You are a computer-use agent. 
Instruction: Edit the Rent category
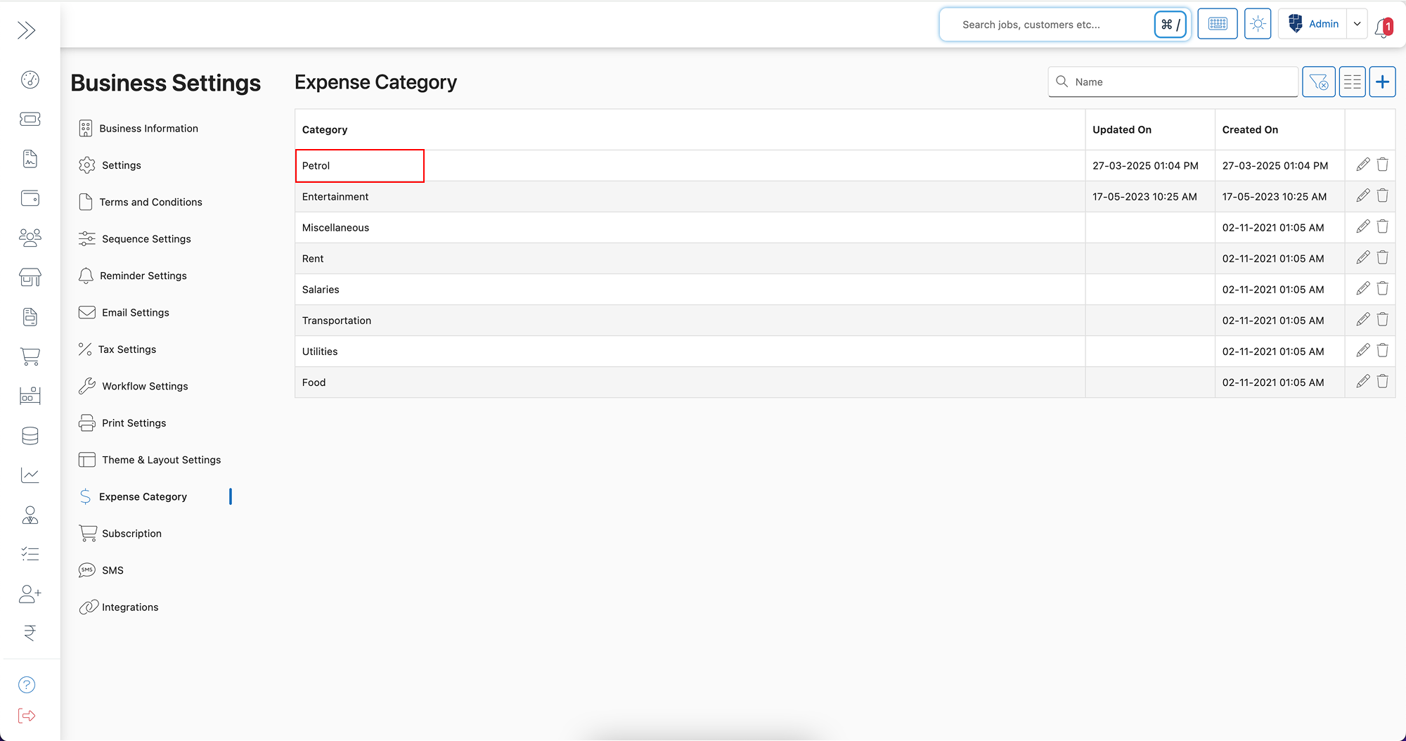(1362, 257)
